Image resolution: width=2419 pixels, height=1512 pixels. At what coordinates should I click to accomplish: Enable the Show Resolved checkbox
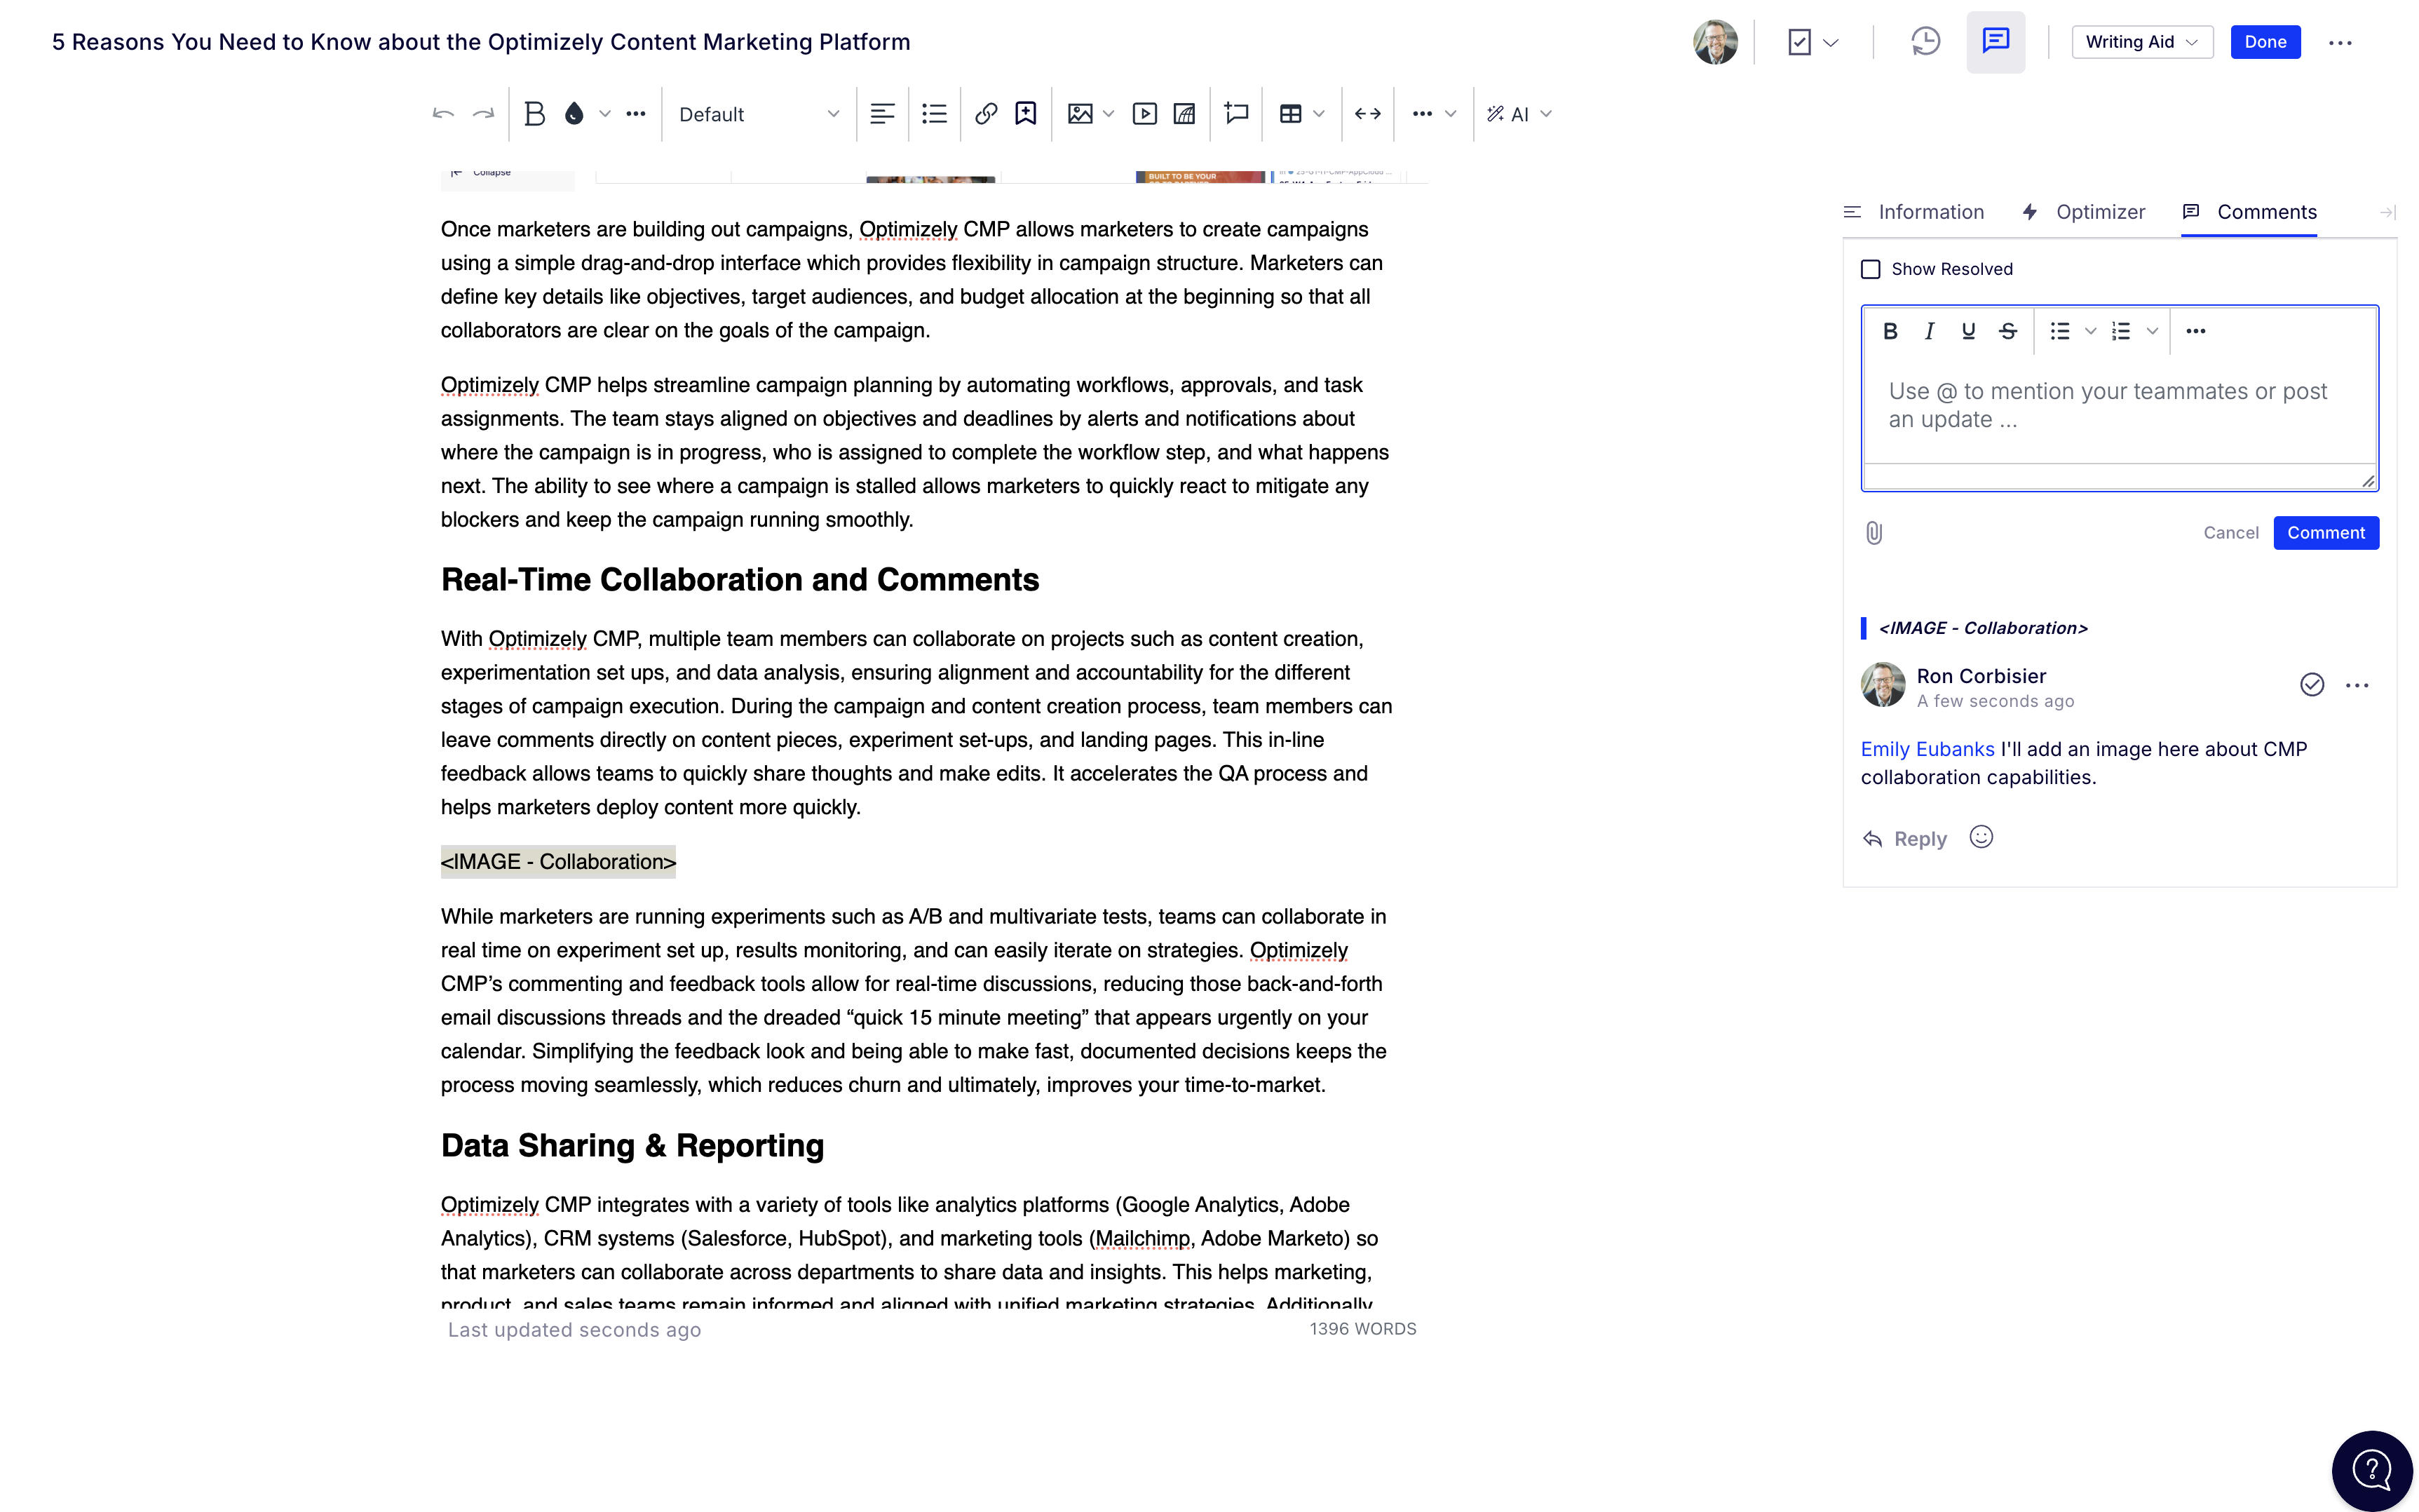[x=1871, y=268]
